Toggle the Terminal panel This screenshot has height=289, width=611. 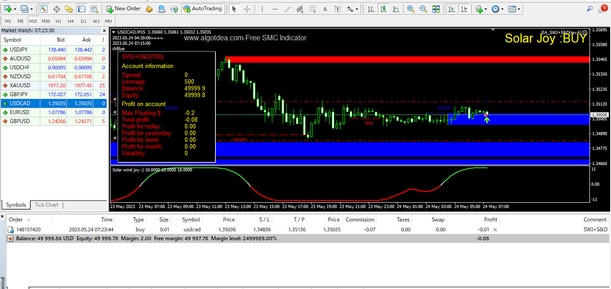pyautogui.click(x=82, y=8)
